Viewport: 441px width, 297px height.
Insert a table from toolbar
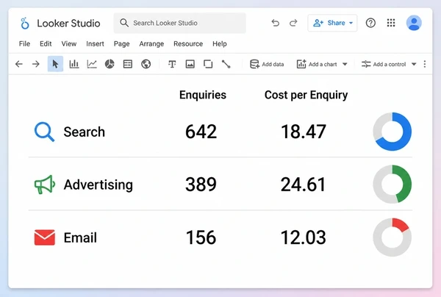128,64
